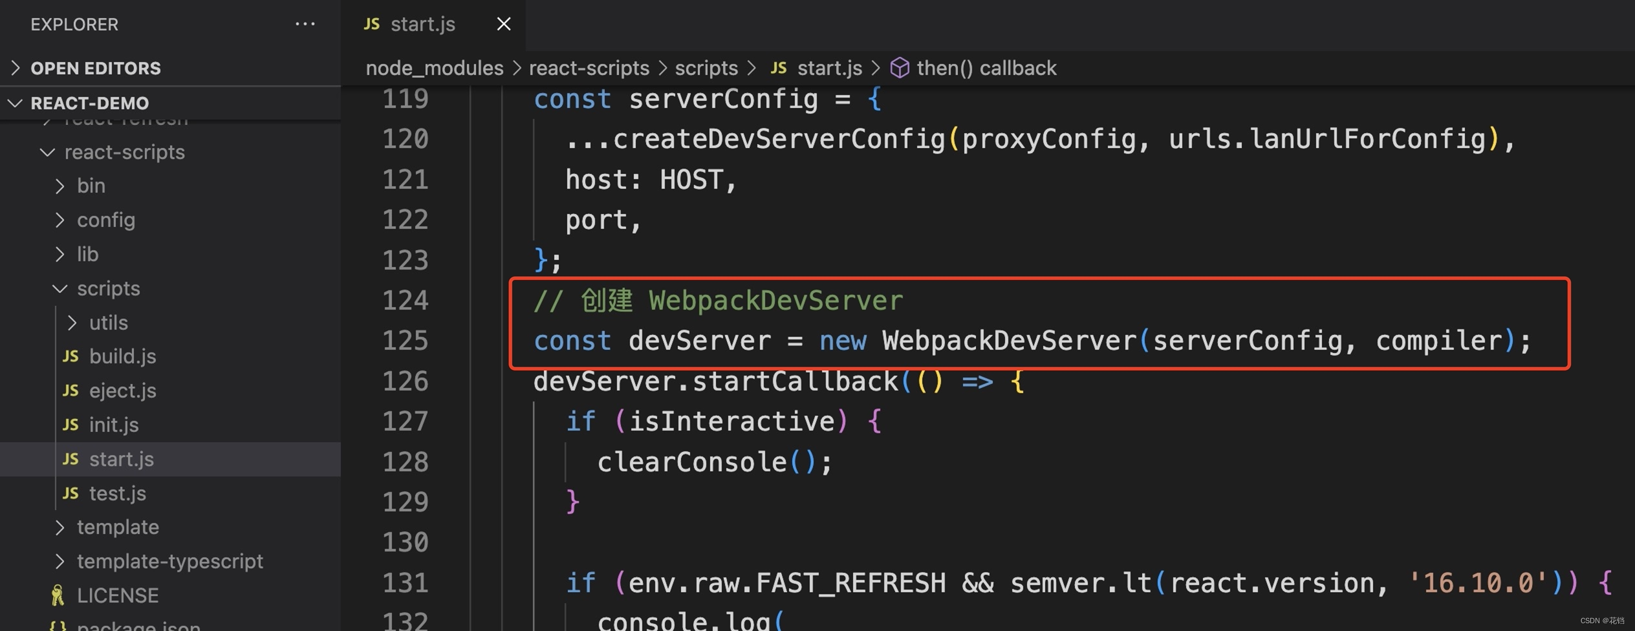This screenshot has width=1635, height=631.
Task: Click JS icon beside test.js
Action: pyautogui.click(x=70, y=494)
